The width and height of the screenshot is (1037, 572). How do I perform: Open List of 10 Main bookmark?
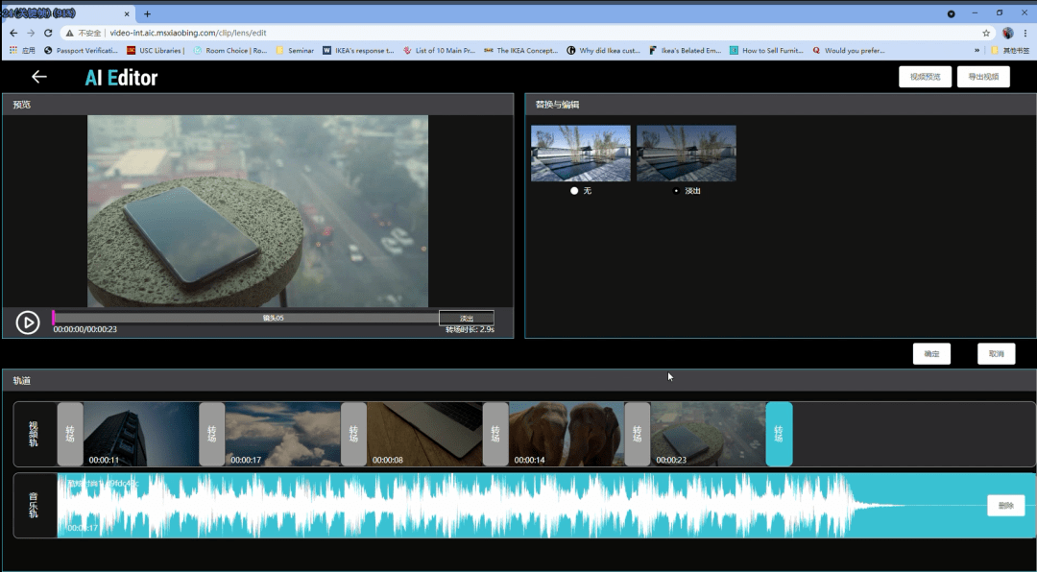coord(439,50)
